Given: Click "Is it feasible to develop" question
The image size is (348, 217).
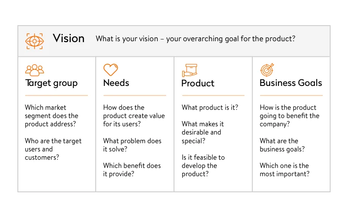Looking at the screenshot, I should 203,166.
